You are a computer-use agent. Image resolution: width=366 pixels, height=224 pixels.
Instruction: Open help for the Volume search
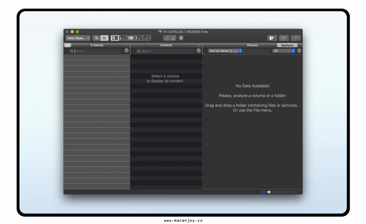pyautogui.click(x=127, y=51)
